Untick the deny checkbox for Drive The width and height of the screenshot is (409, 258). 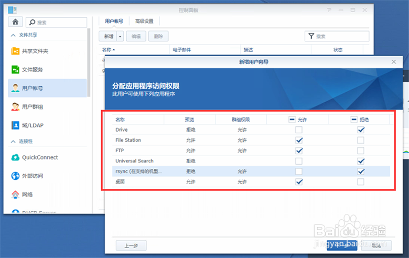(x=361, y=130)
